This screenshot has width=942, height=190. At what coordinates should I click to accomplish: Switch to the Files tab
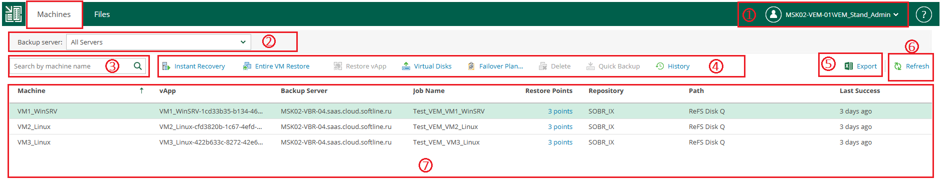coord(102,14)
